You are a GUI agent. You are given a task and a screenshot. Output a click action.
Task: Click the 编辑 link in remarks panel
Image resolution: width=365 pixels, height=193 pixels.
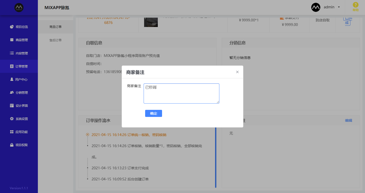click(349, 120)
